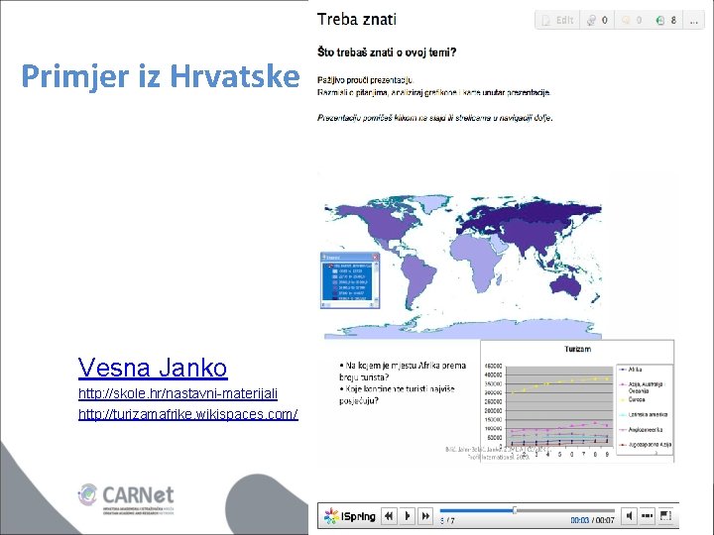This screenshot has width=714, height=535.
Task: Click the iSpring playback progress slider handle
Action: (x=515, y=510)
